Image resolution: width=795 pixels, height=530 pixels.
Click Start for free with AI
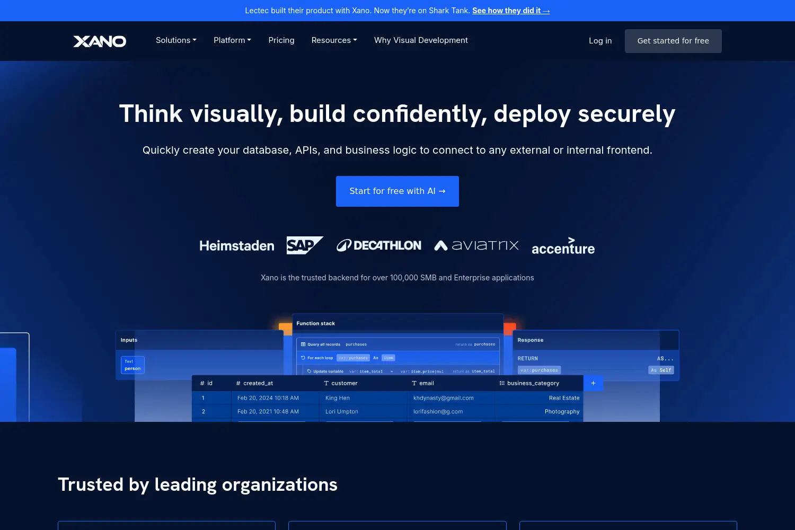[x=397, y=191]
